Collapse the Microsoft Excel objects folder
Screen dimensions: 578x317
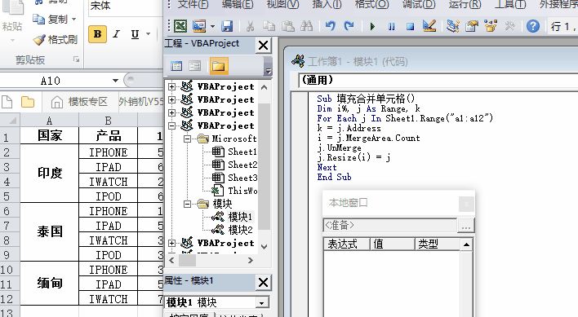pyautogui.click(x=187, y=139)
